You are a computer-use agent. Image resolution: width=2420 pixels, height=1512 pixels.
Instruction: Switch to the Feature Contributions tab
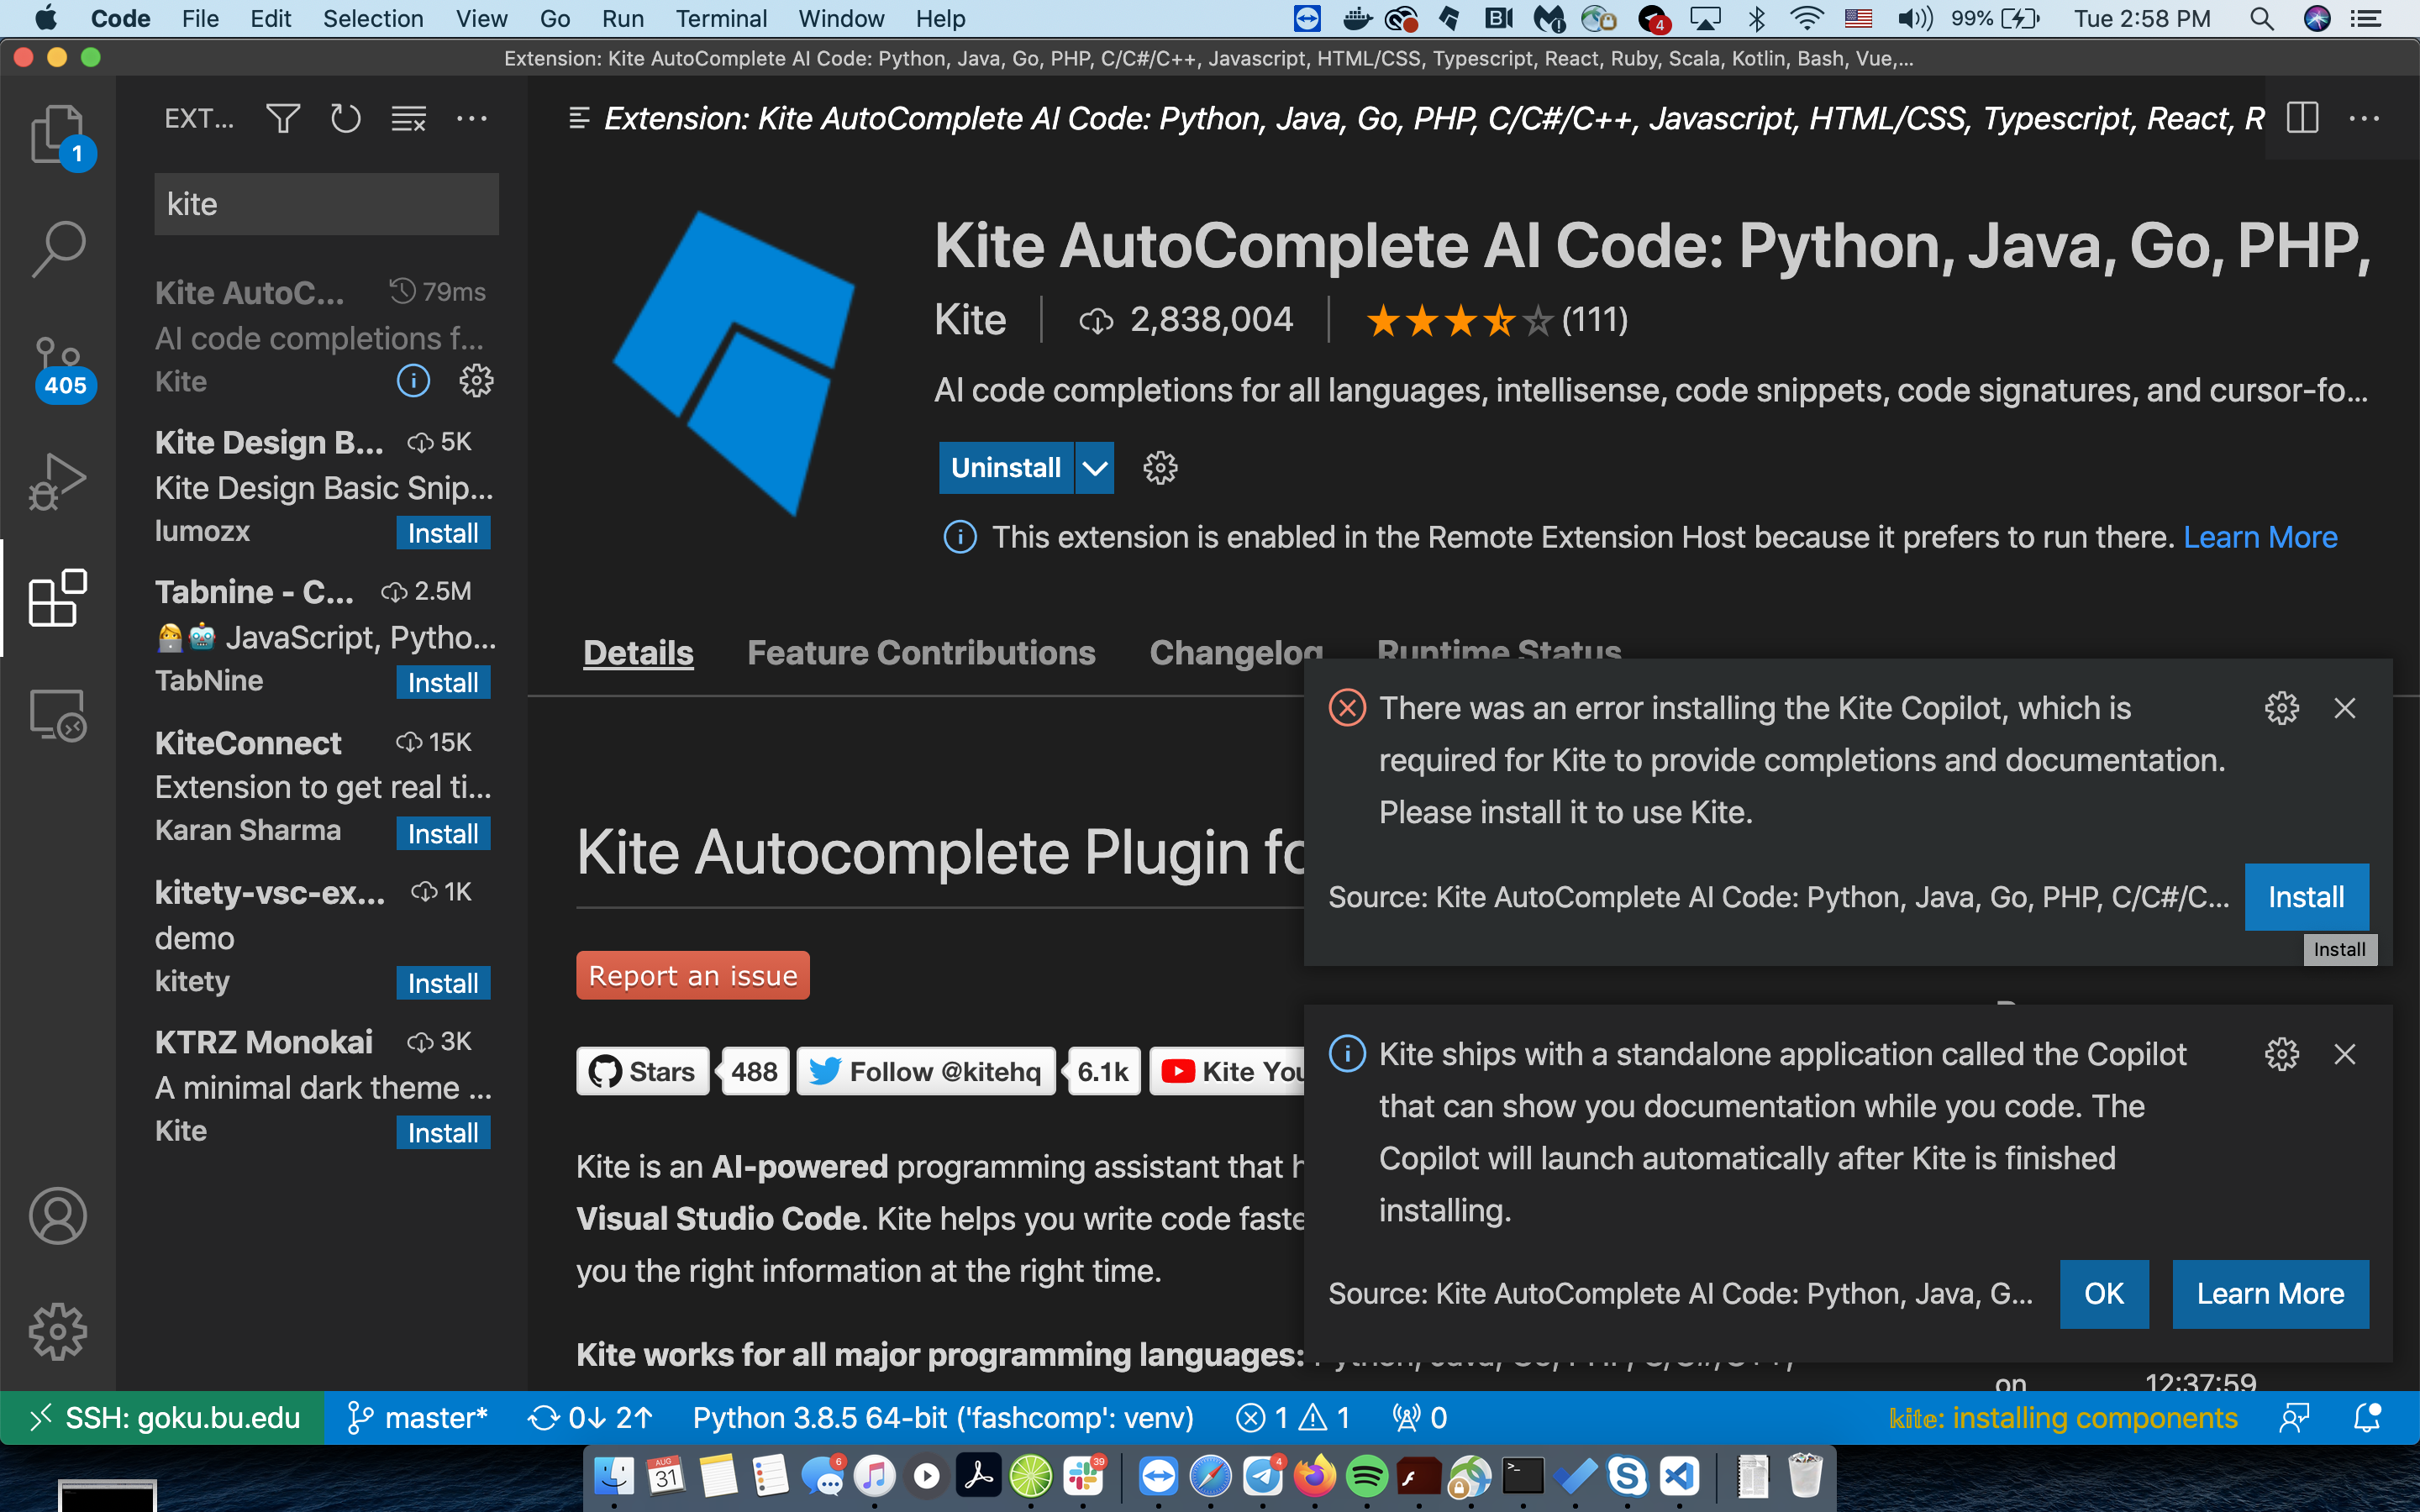(920, 652)
